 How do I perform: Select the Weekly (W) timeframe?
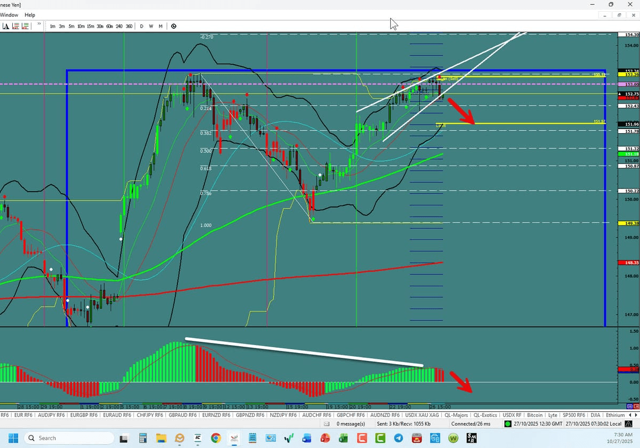point(151,26)
